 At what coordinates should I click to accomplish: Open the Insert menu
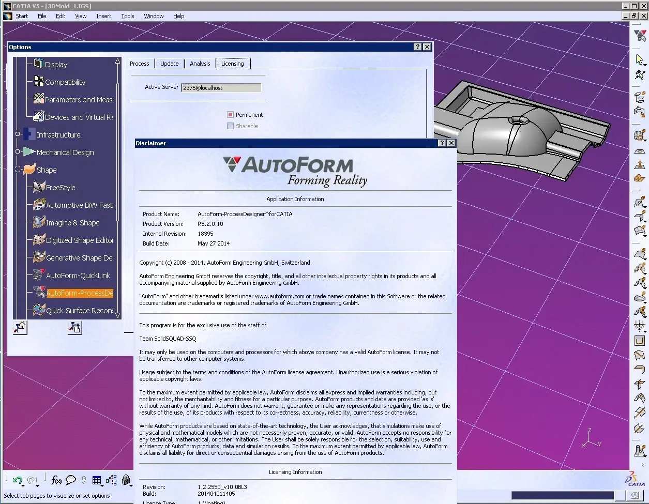(x=103, y=16)
